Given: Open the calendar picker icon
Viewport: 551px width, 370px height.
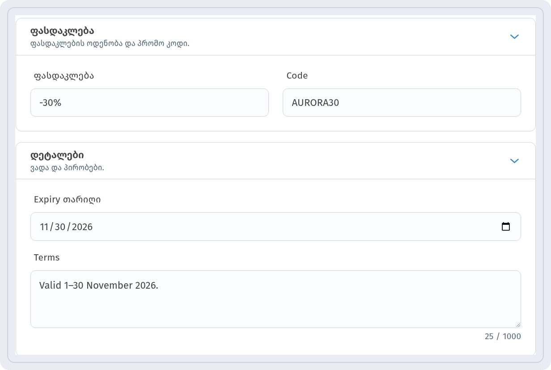Looking at the screenshot, I should [x=506, y=227].
